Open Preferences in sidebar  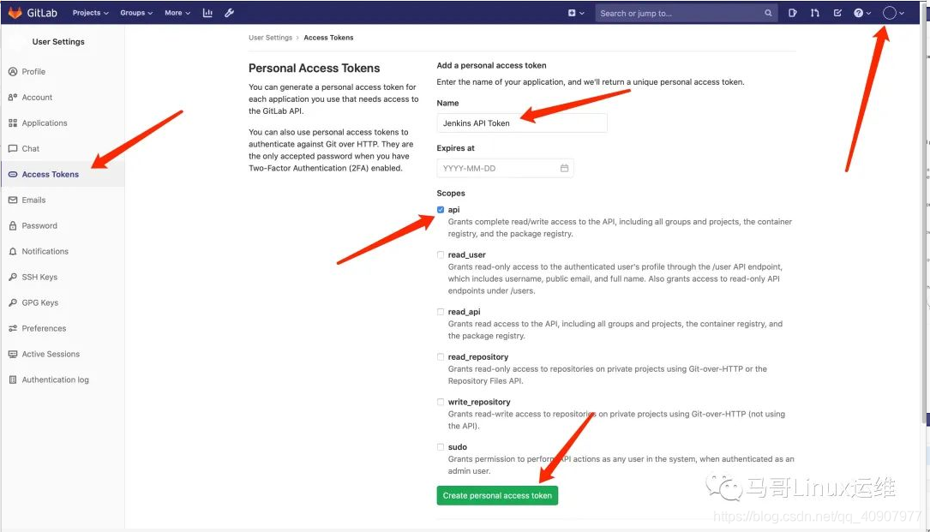tap(44, 328)
